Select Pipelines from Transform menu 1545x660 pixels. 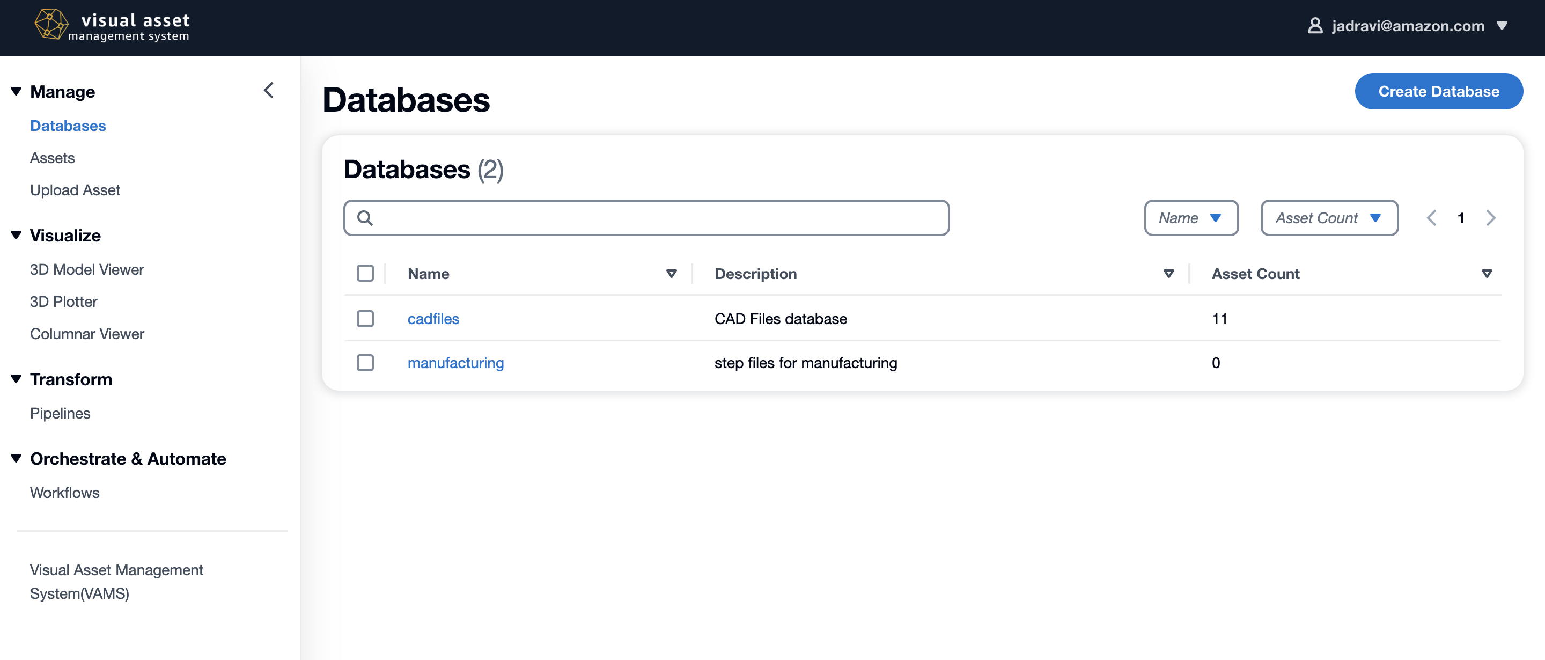(x=60, y=412)
